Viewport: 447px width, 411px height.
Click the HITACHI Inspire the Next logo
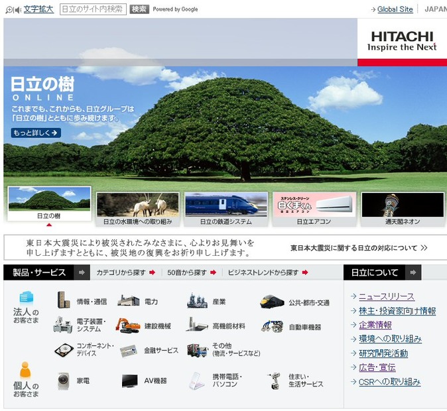[x=402, y=41]
